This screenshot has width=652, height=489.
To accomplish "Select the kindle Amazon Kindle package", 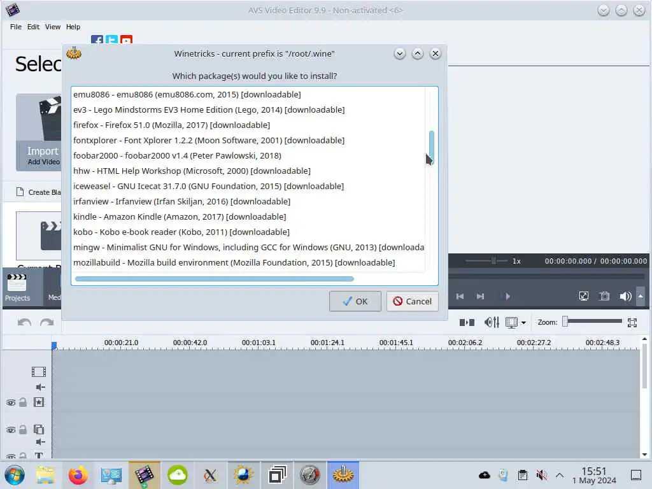I will pos(248,216).
